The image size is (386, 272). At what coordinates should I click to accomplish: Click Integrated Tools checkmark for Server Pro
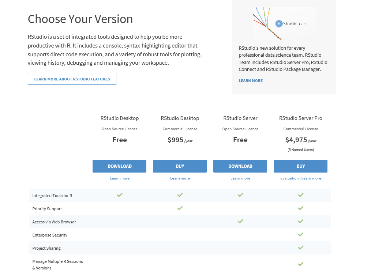(300, 195)
